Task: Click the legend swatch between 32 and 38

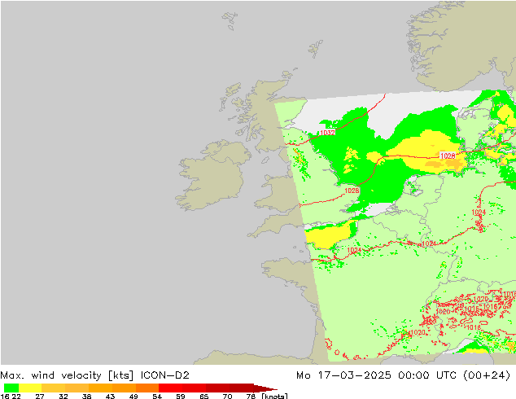Action: click(x=77, y=388)
